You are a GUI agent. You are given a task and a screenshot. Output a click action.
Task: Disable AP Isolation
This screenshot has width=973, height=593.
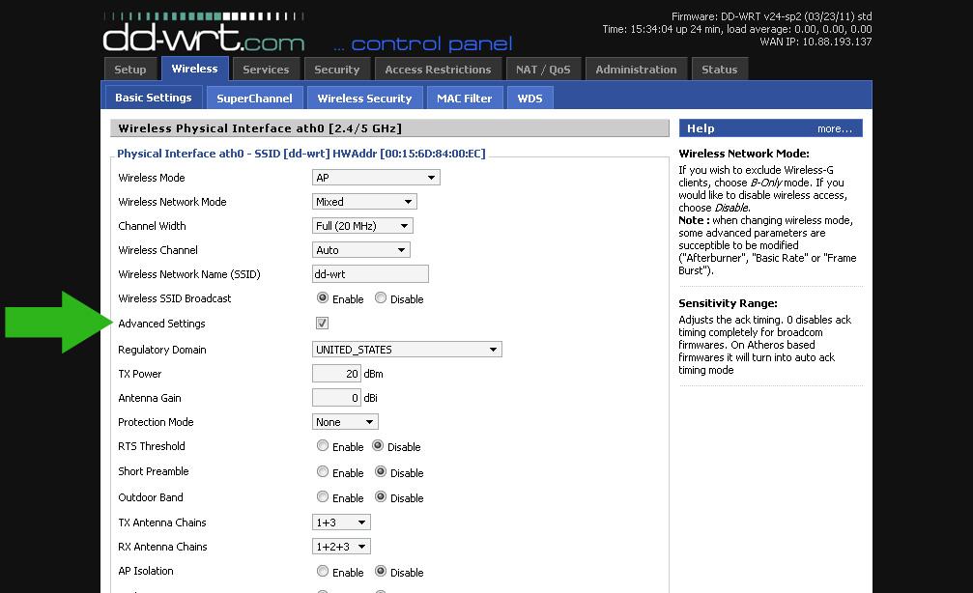[x=381, y=571]
